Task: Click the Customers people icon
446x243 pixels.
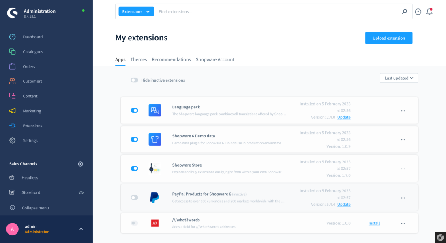Action: (x=12, y=81)
